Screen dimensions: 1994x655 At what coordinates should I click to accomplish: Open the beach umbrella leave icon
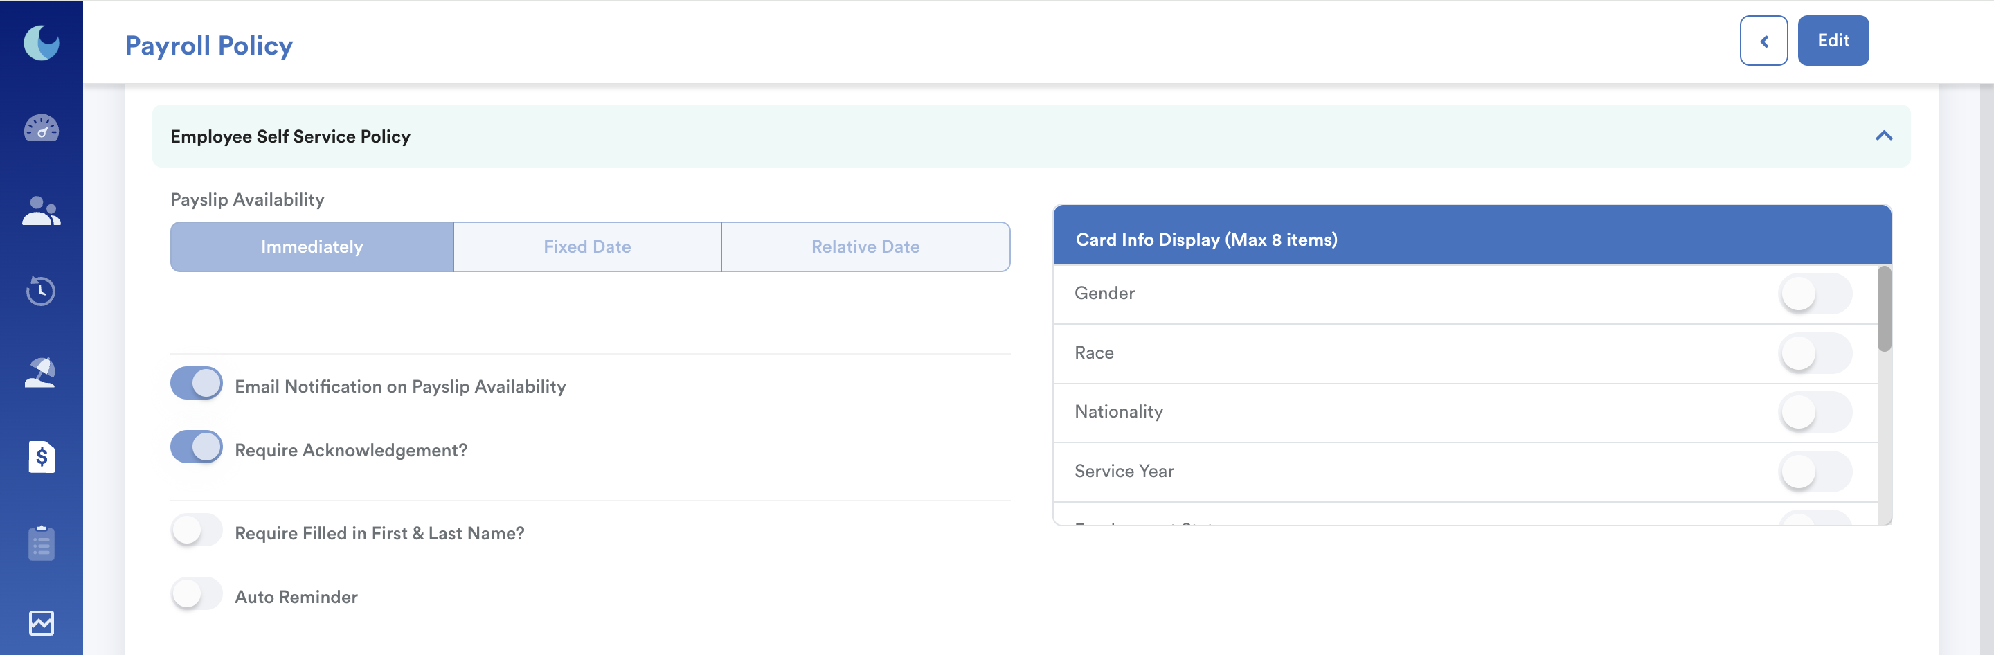(41, 373)
